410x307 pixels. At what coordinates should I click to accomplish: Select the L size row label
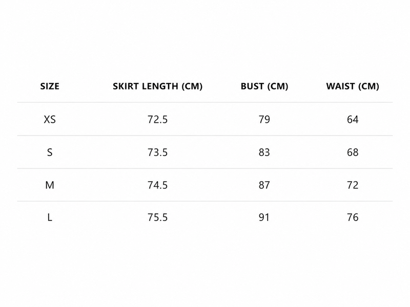(50, 217)
